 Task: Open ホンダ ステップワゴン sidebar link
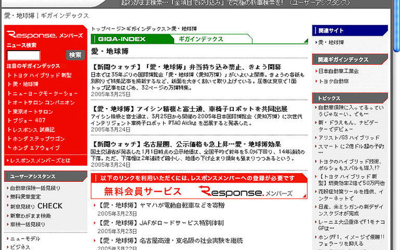[x=39, y=139]
